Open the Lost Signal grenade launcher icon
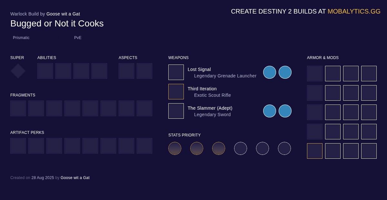The height and width of the screenshot is (200, 387). (176, 72)
